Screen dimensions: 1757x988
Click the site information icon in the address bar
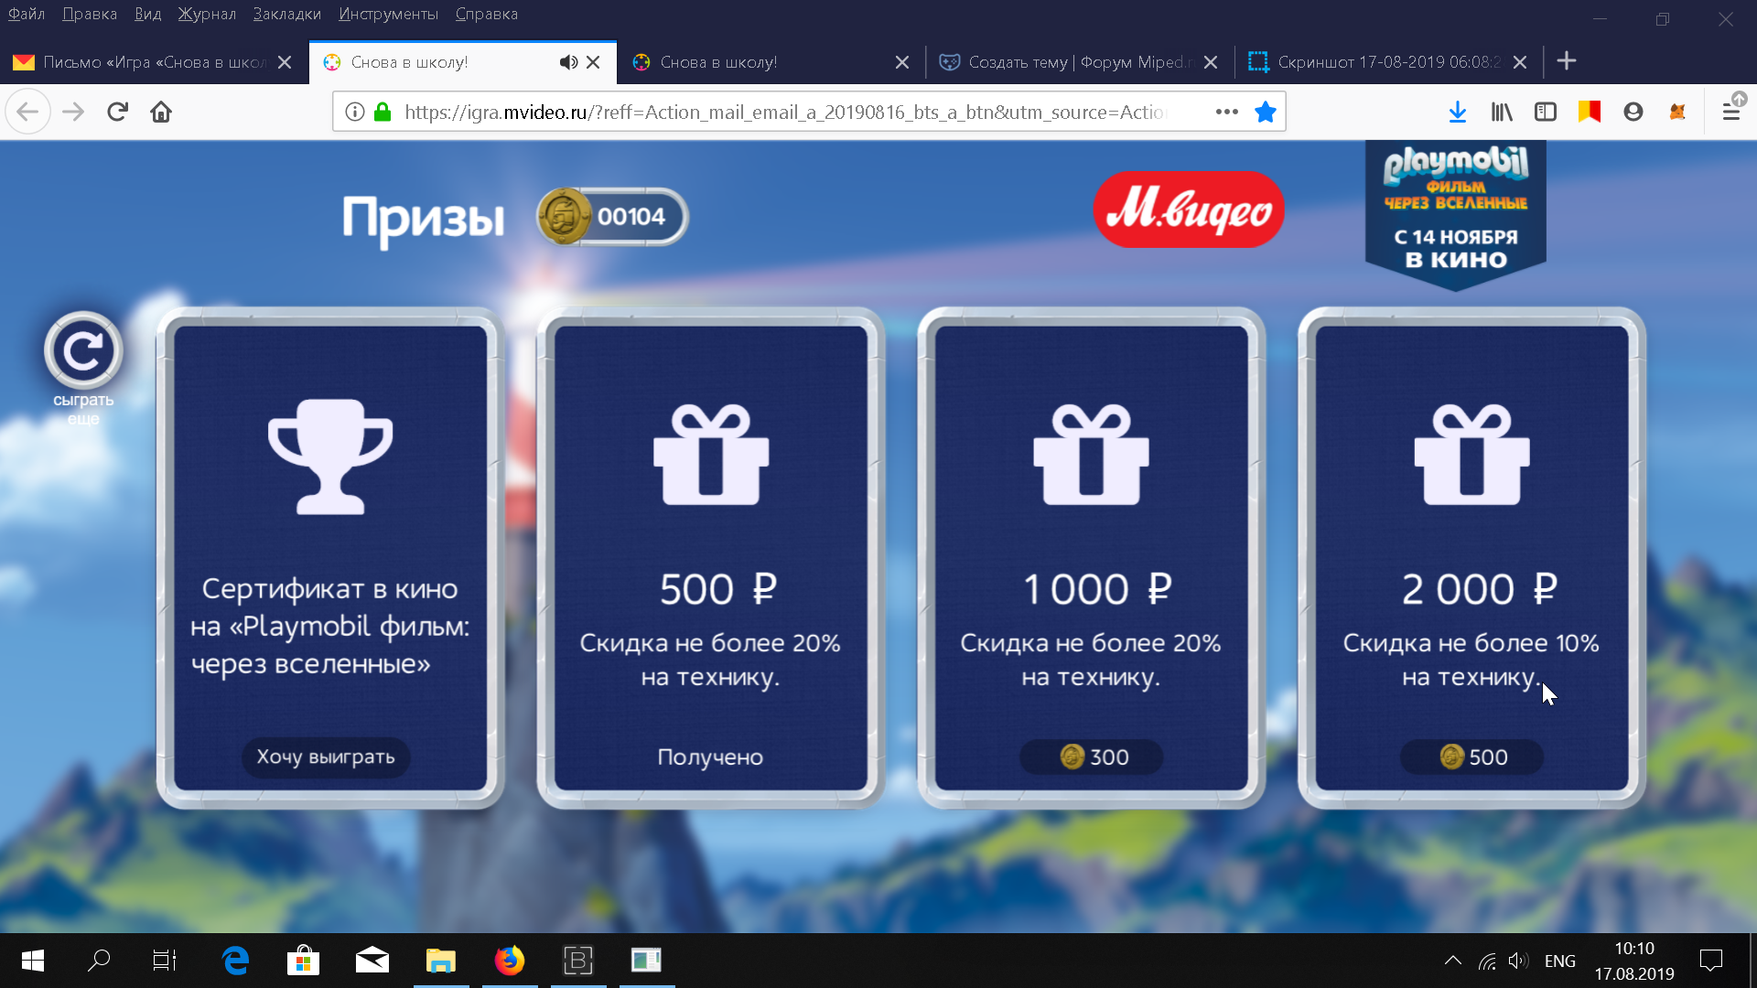tap(355, 112)
